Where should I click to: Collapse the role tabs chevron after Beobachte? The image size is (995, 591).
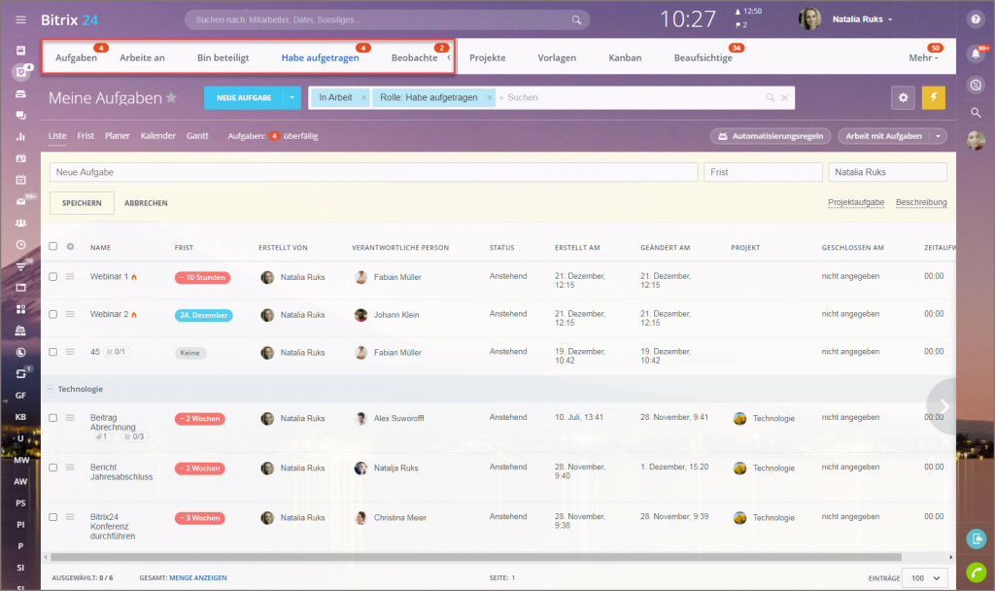point(449,57)
